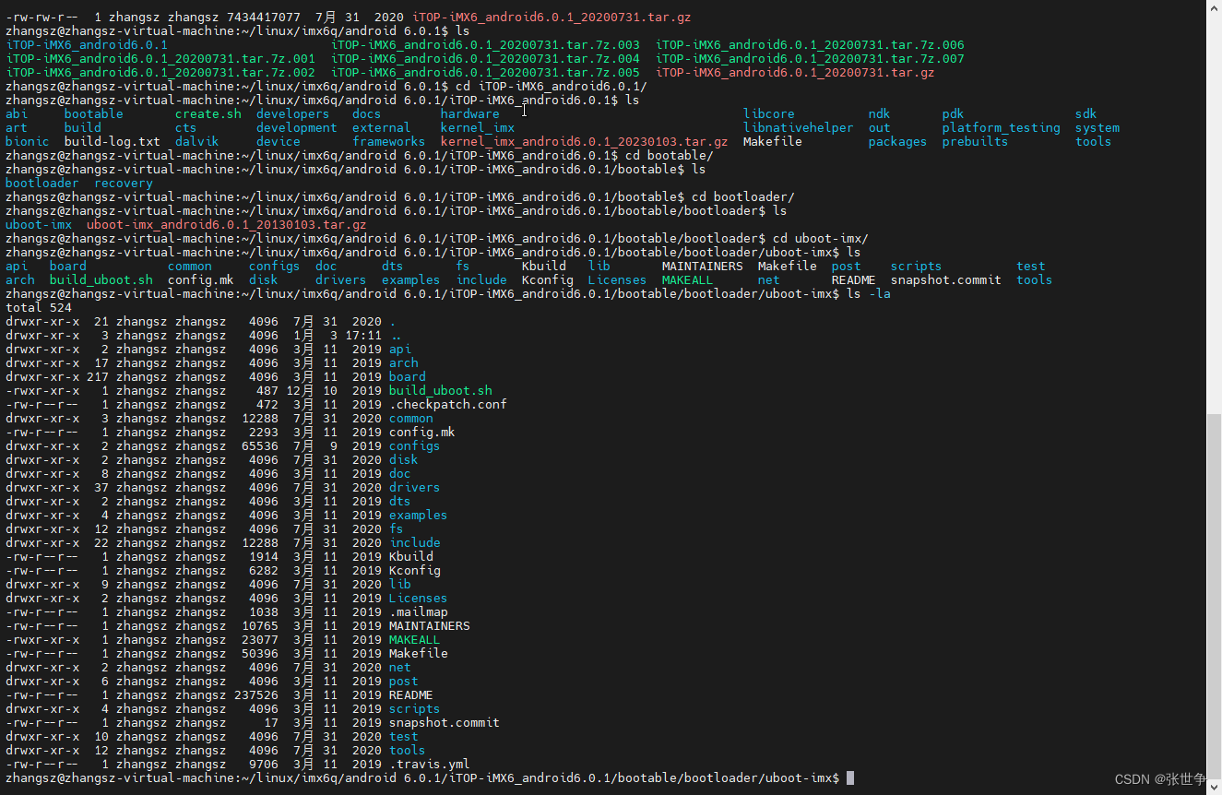This screenshot has width=1222, height=795.
Task: Click the 'developers' directory name
Action: (x=293, y=114)
